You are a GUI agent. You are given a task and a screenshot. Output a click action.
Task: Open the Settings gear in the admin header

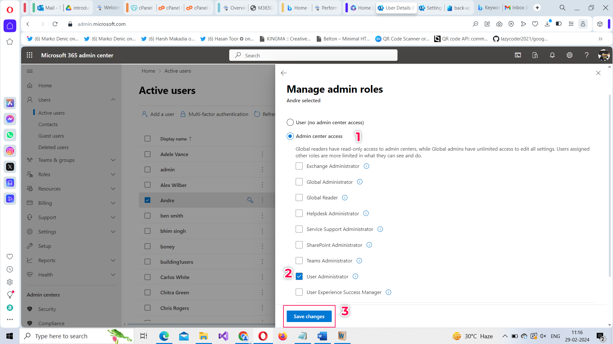coord(570,55)
